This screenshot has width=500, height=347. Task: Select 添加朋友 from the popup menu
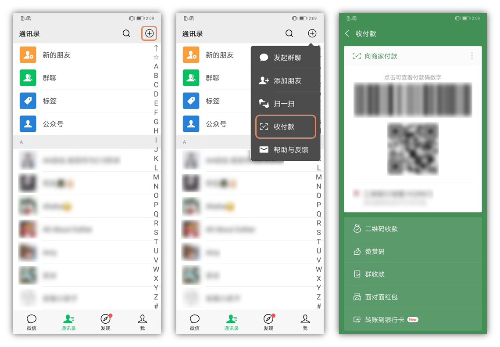tap(286, 81)
